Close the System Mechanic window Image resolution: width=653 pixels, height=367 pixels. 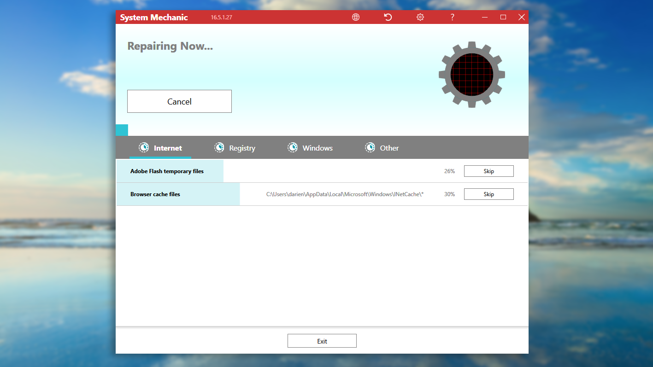pyautogui.click(x=522, y=17)
